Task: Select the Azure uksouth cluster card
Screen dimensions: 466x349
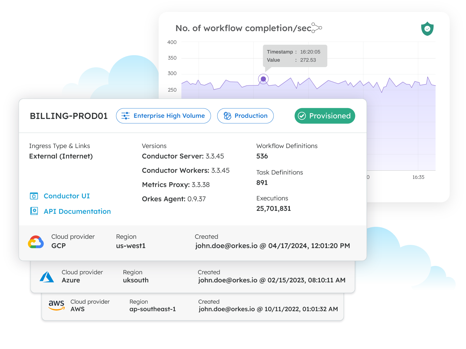Action: point(192,277)
